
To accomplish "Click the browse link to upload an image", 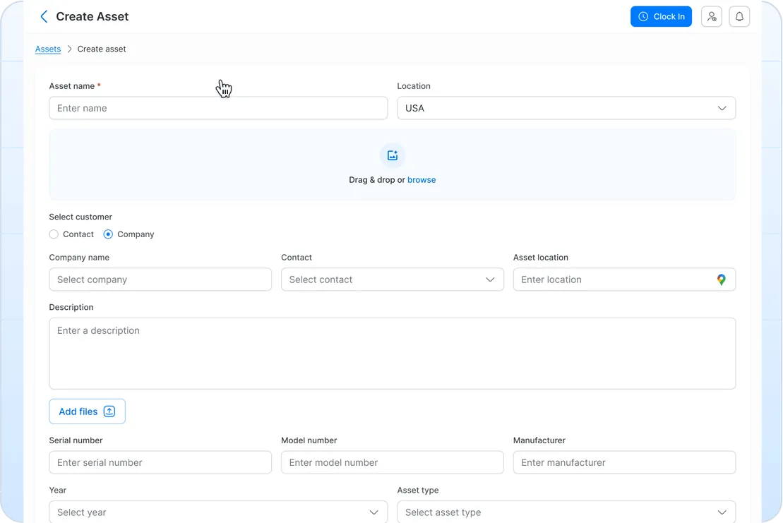I will pyautogui.click(x=422, y=180).
